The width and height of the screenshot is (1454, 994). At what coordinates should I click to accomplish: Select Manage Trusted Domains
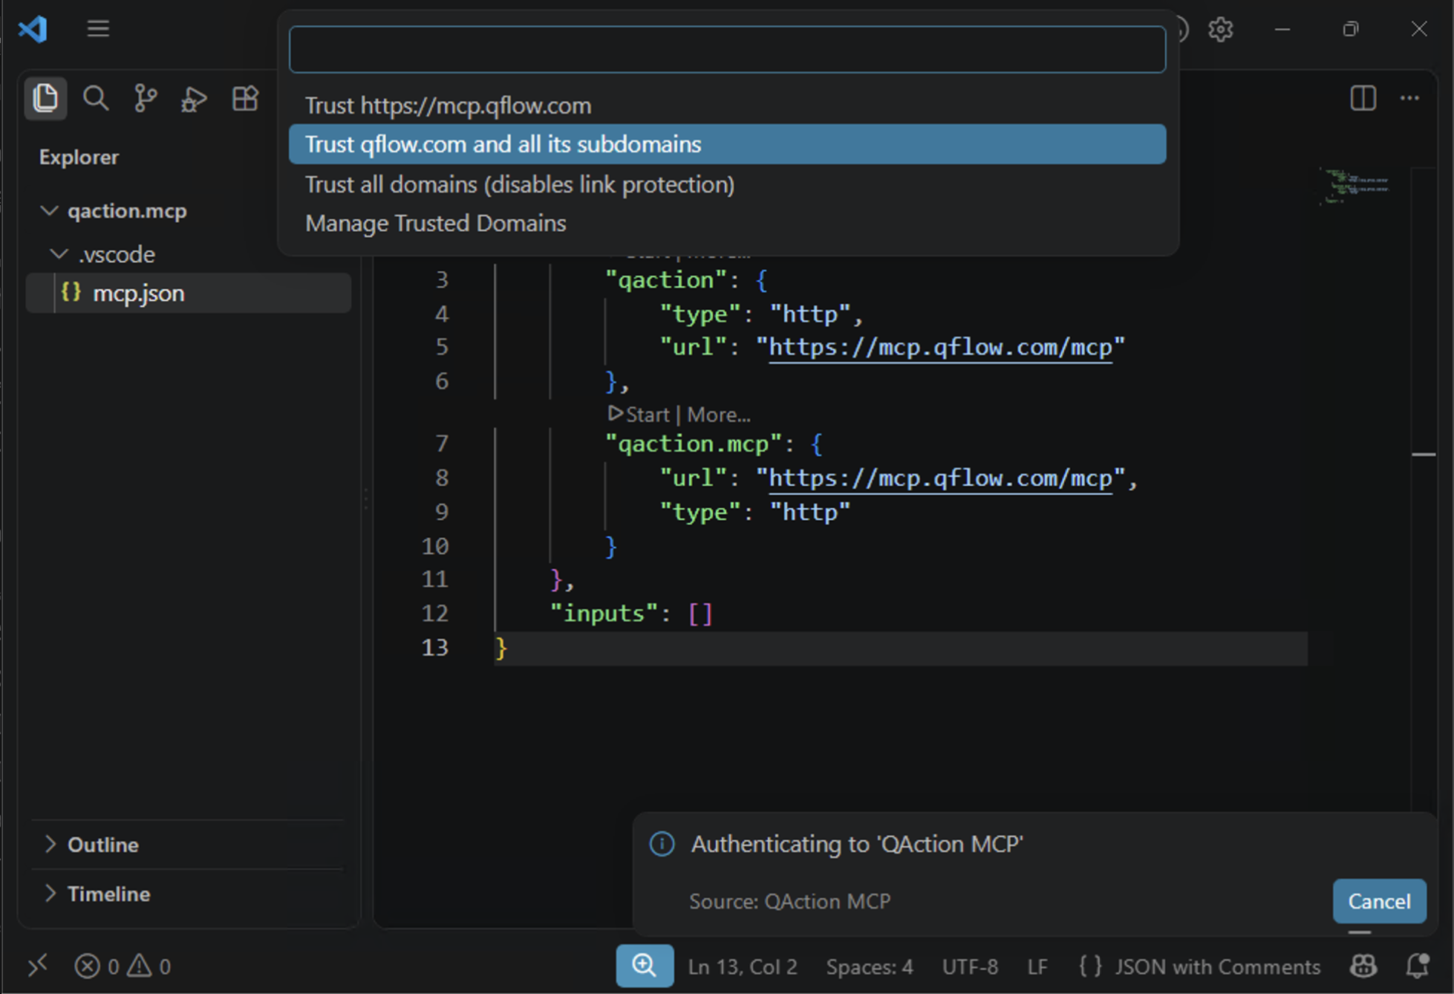tap(727, 223)
